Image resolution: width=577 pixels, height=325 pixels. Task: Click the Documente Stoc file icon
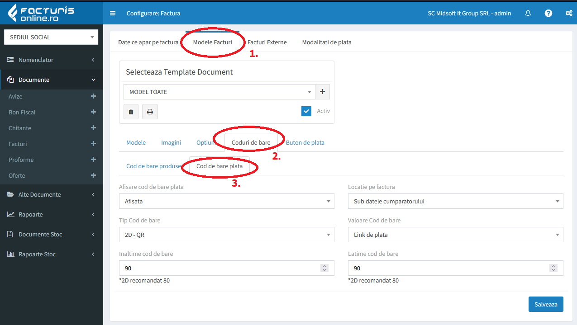(10, 234)
